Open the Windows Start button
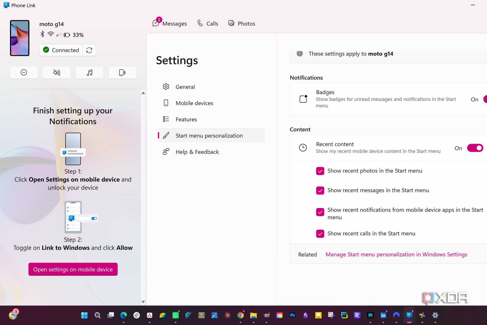 click(x=84, y=315)
